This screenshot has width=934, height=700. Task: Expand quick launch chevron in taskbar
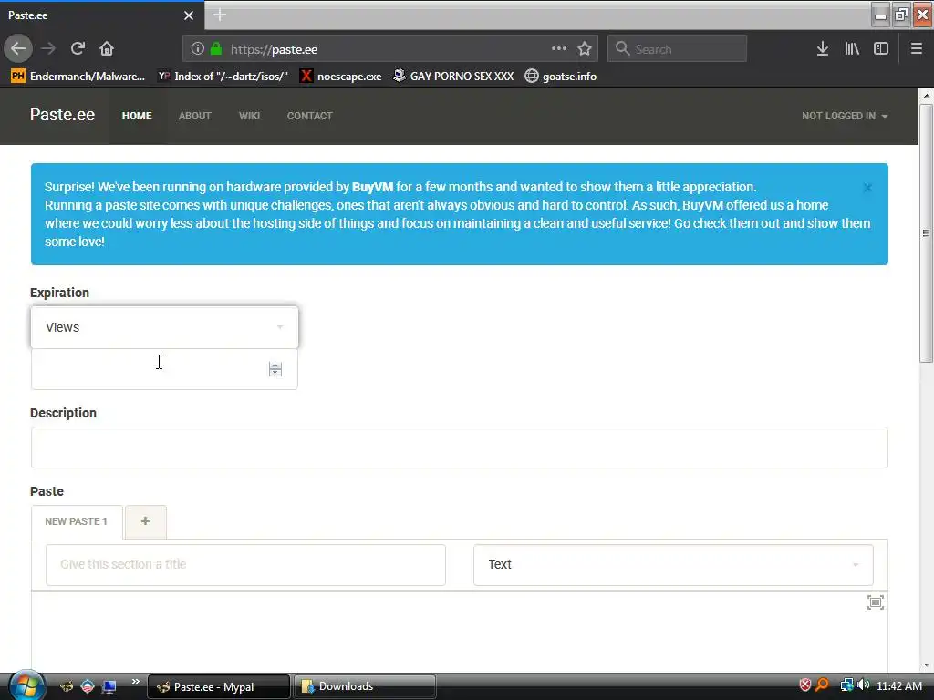(x=135, y=682)
